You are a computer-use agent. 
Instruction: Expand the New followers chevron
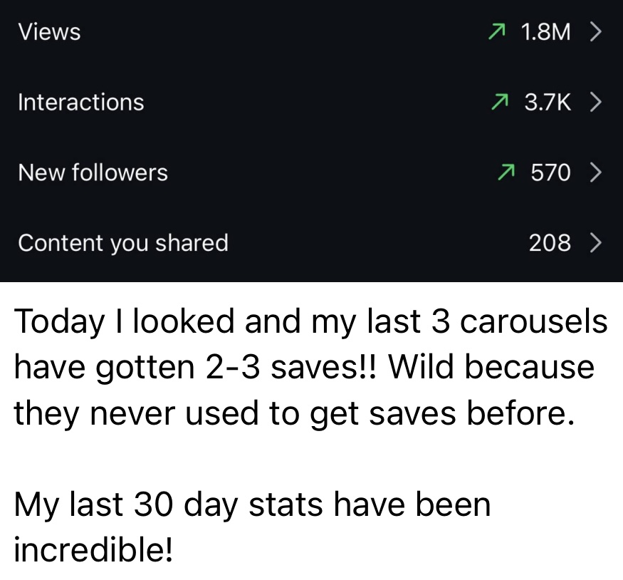click(596, 172)
